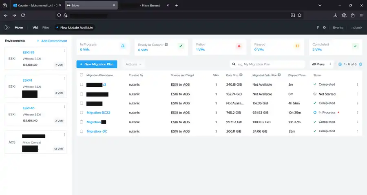Click browser reload button
Screen dimensions: 367x195
click(x=23, y=15)
